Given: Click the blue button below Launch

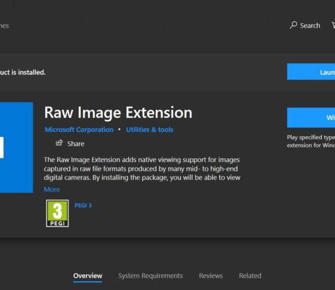Looking at the screenshot, I should (311, 117).
